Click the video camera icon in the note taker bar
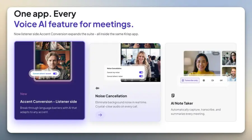The width and height of the screenshot is (252, 140). [x=213, y=80]
